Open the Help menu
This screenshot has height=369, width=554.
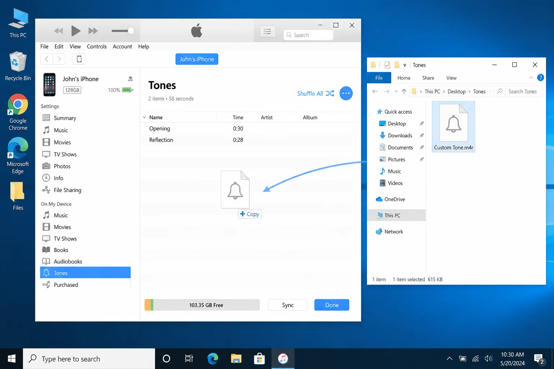[144, 46]
